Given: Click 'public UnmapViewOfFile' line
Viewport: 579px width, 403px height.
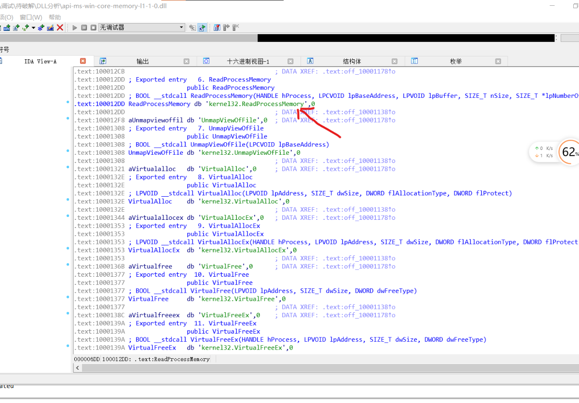Looking at the screenshot, I should pyautogui.click(x=227, y=136).
